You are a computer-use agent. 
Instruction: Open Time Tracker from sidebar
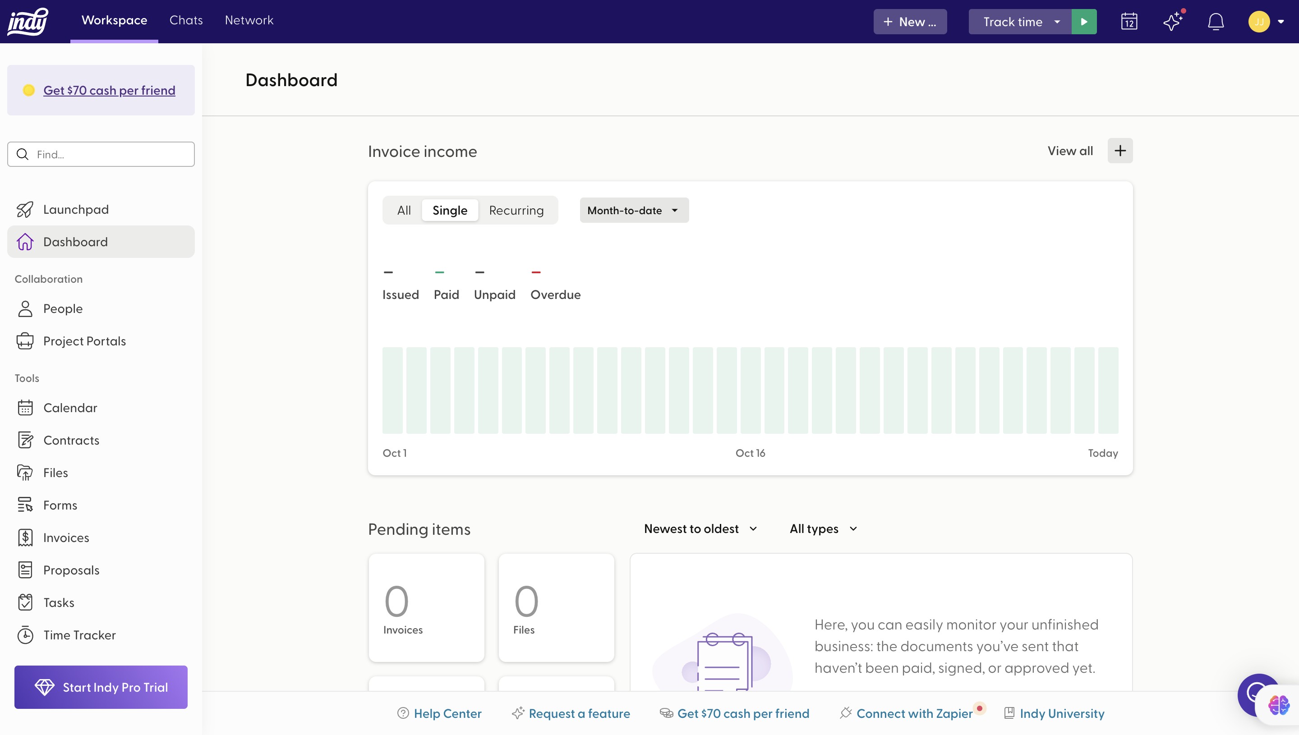79,635
